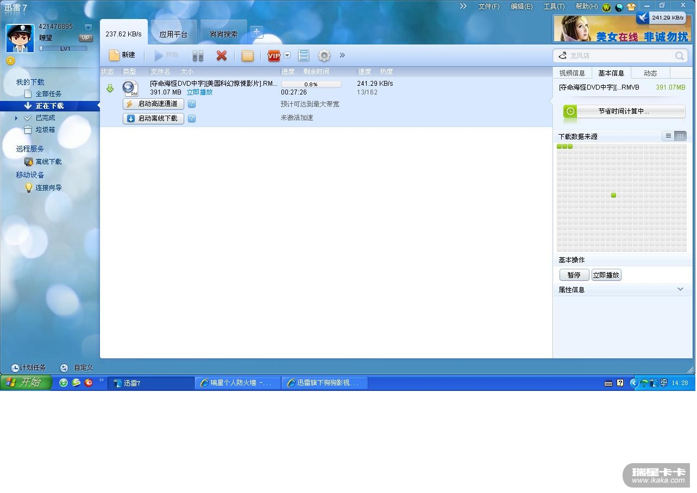Switch to the 基本信息 tab
697x493 pixels.
pos(611,73)
